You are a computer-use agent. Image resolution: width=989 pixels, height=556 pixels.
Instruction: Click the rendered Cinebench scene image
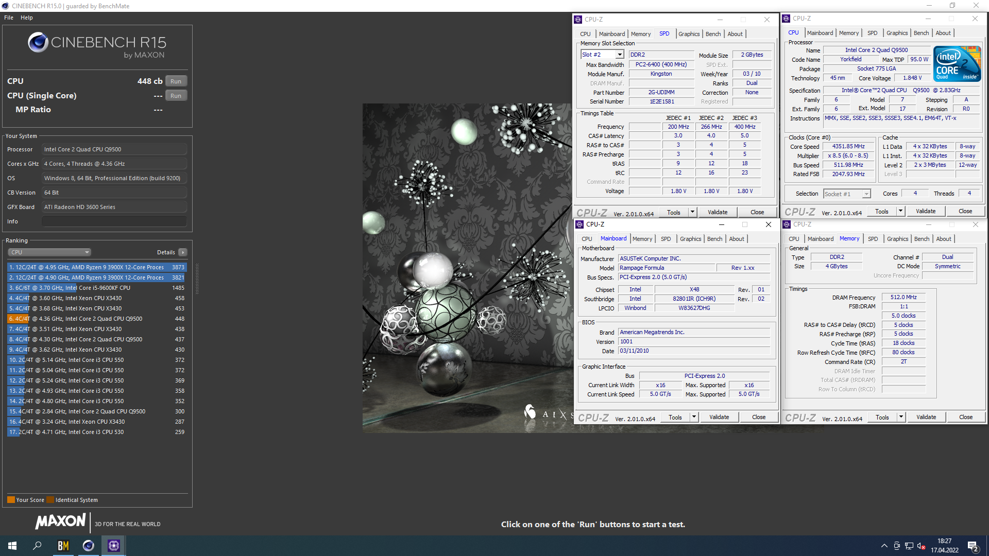coord(468,268)
